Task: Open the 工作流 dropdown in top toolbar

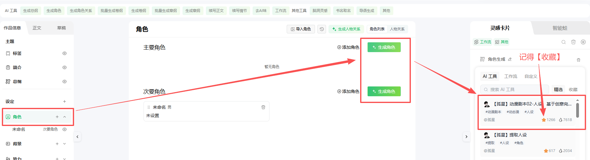Action: coord(281,11)
